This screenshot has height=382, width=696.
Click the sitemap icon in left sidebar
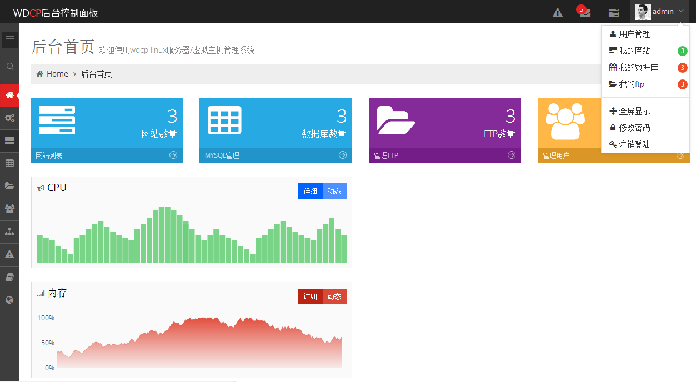tap(9, 232)
